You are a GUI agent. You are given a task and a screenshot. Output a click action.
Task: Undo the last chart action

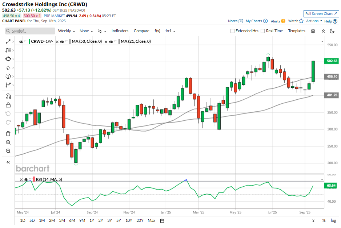click(x=8, y=114)
